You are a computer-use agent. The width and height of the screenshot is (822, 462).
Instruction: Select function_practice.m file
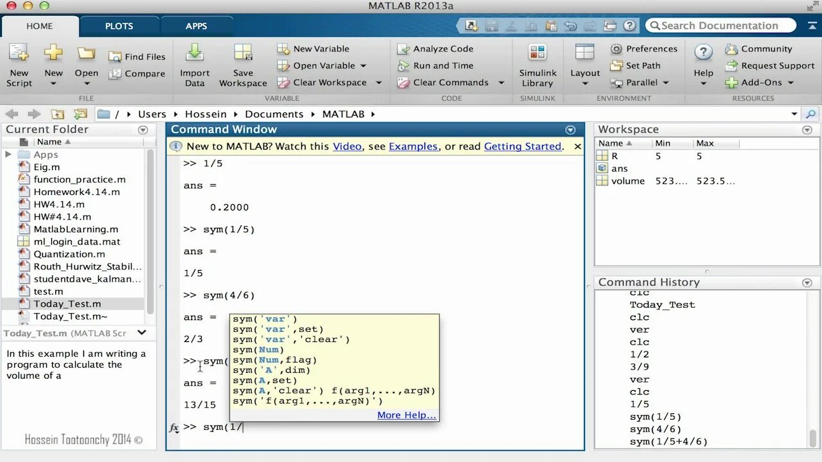coord(80,180)
